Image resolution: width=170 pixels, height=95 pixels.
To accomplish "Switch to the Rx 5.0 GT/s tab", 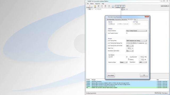I will (x=124, y=20).
